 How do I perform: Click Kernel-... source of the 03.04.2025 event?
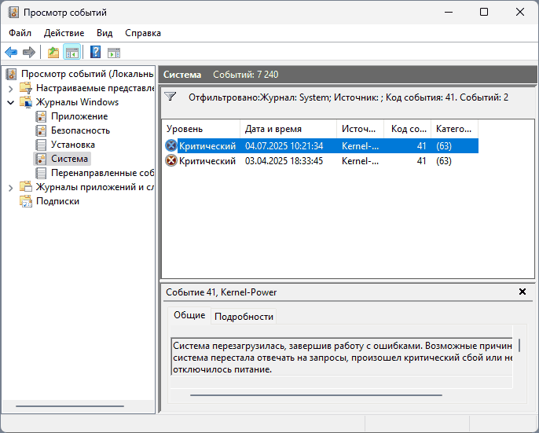pyautogui.click(x=360, y=161)
